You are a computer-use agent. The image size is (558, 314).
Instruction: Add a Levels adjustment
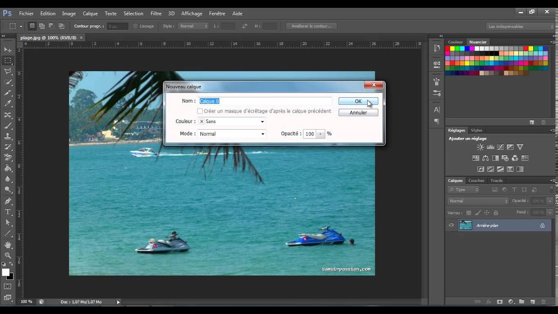coord(490,147)
